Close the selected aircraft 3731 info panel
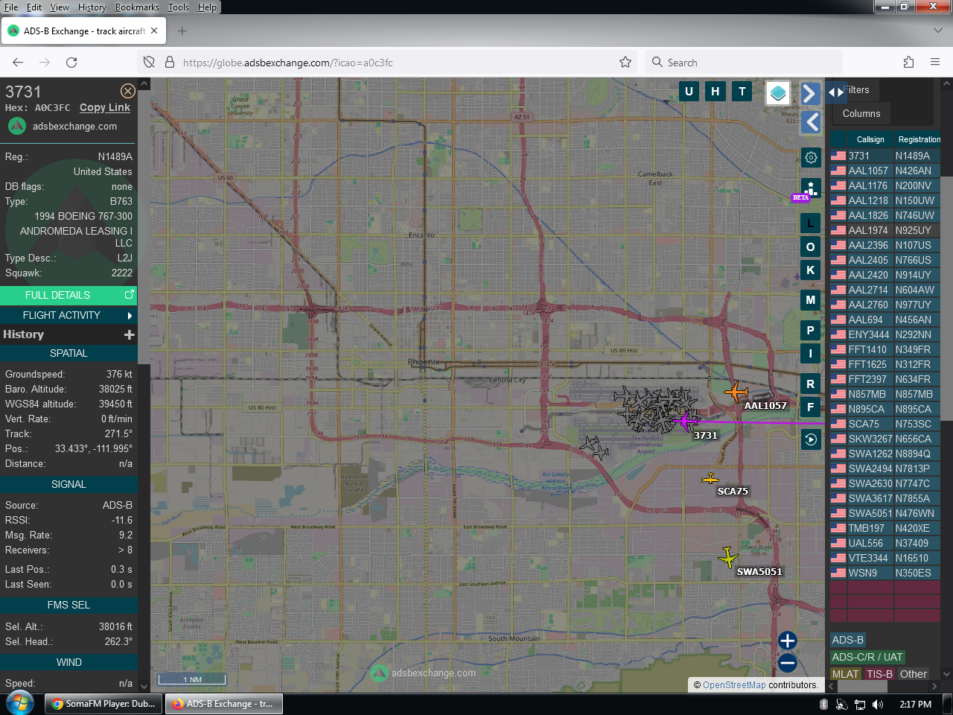953x715 pixels. coord(128,91)
